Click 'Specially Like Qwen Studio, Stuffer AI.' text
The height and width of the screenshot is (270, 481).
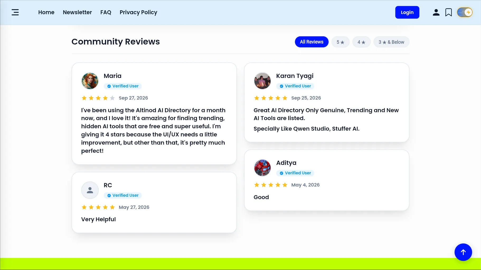(x=306, y=129)
